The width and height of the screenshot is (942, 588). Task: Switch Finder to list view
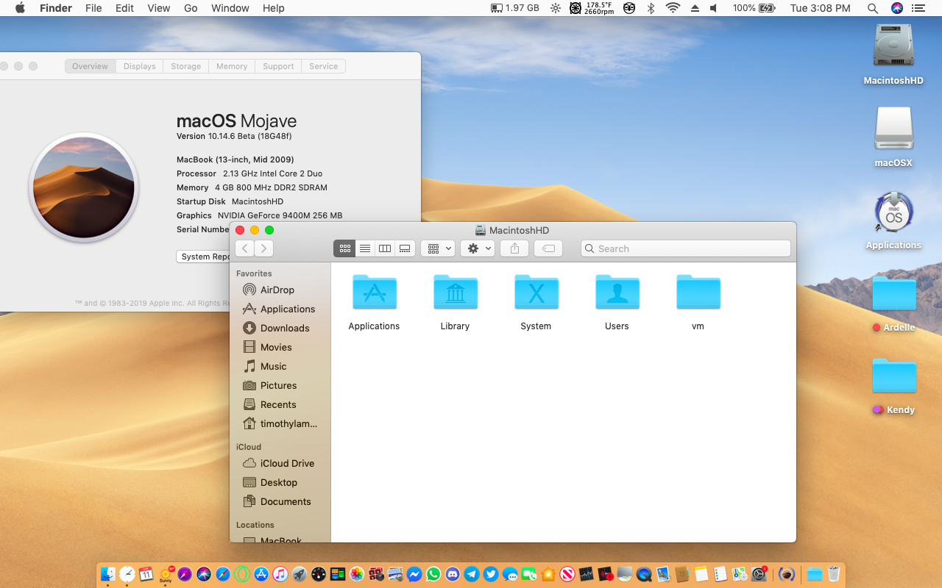coord(364,248)
